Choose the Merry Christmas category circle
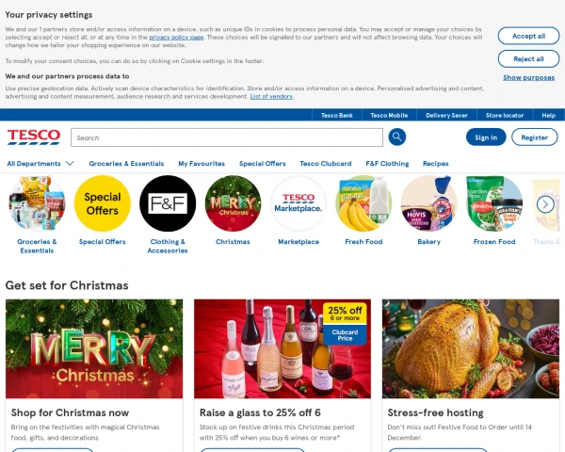Screen dimensions: 565x452 233,203
